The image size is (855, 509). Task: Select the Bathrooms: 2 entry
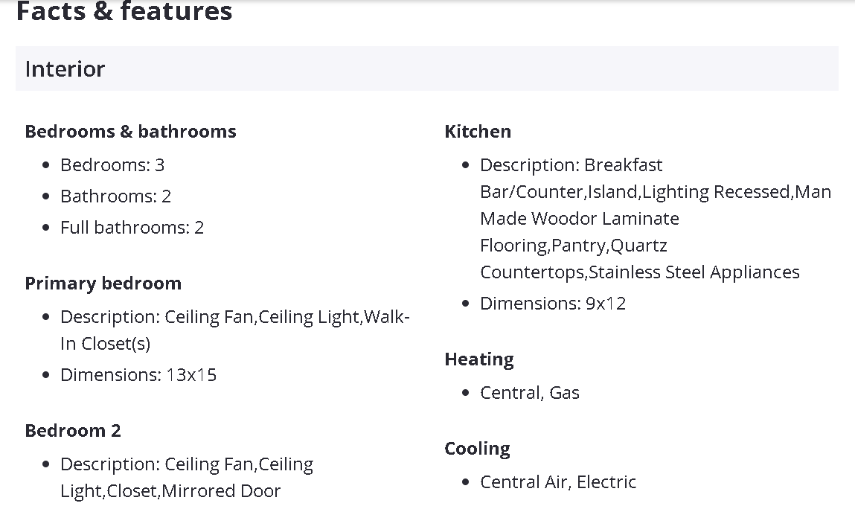coord(115,196)
